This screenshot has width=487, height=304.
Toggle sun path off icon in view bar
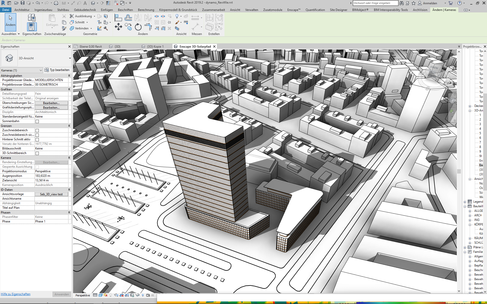pos(106,295)
